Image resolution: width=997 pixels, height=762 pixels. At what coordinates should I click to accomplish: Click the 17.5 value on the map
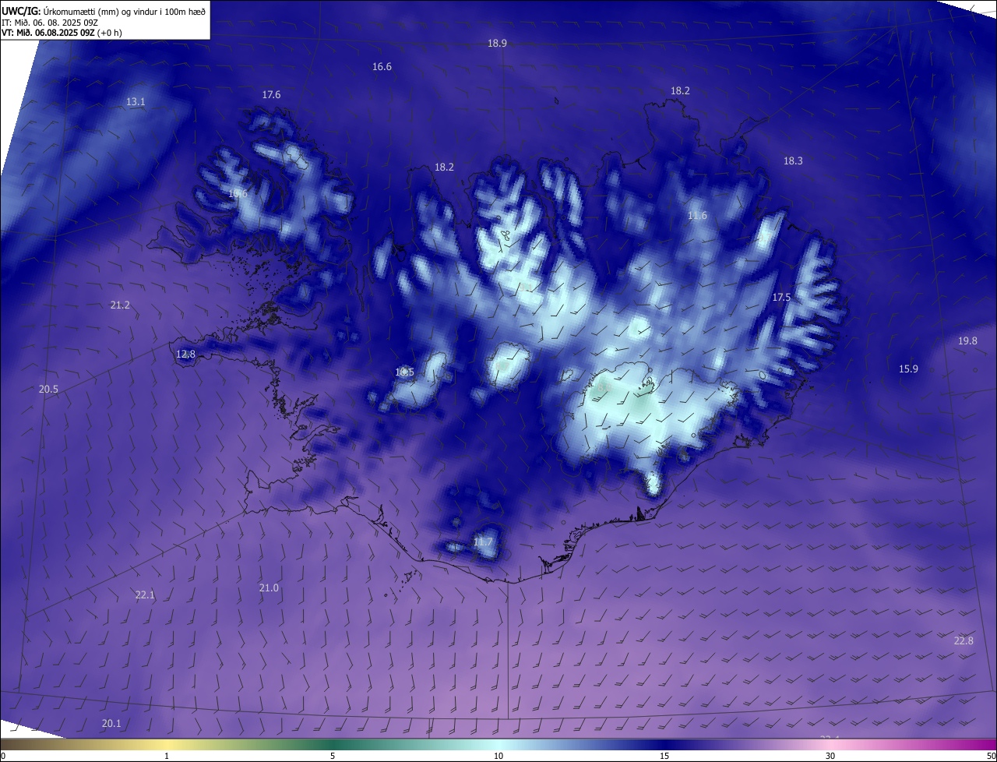click(781, 298)
